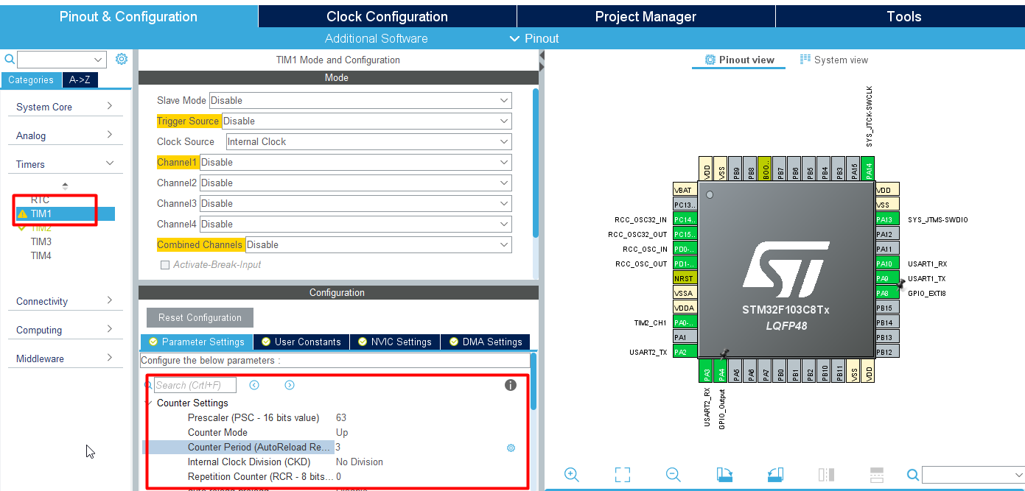Viewport: 1025px width, 491px height.
Task: Switch the list to A->Z mode
Action: tap(80, 80)
